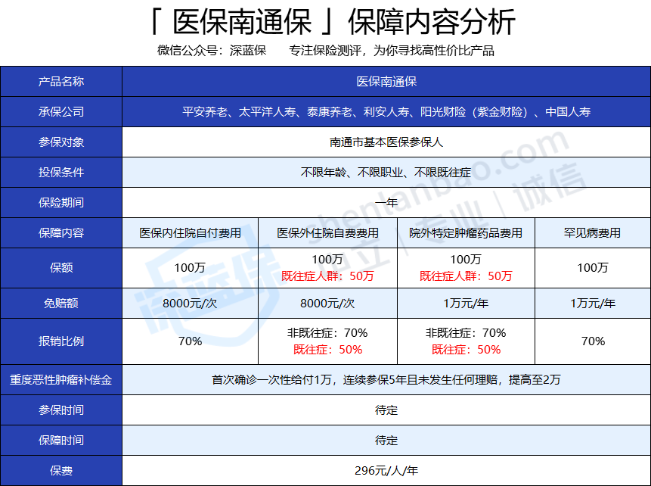Select the 产品名称 row header cell

point(61,81)
